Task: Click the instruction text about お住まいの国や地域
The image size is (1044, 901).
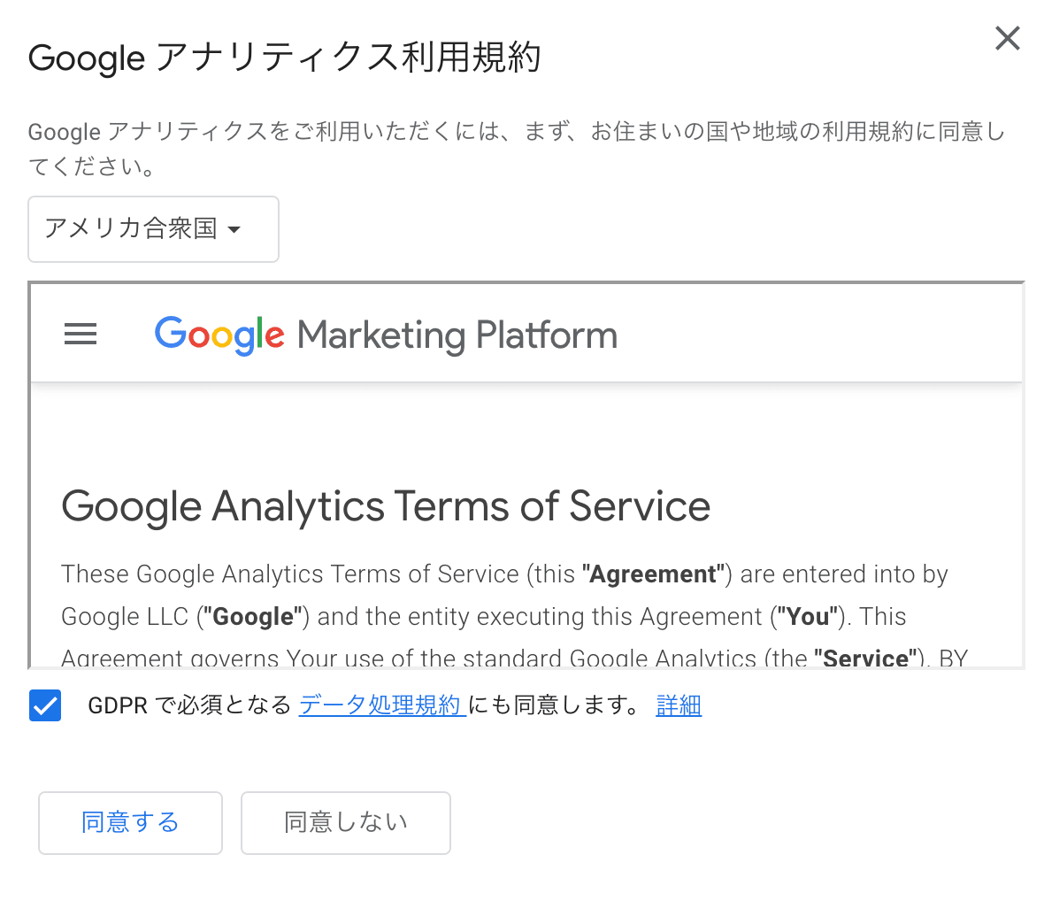Action: [x=517, y=133]
